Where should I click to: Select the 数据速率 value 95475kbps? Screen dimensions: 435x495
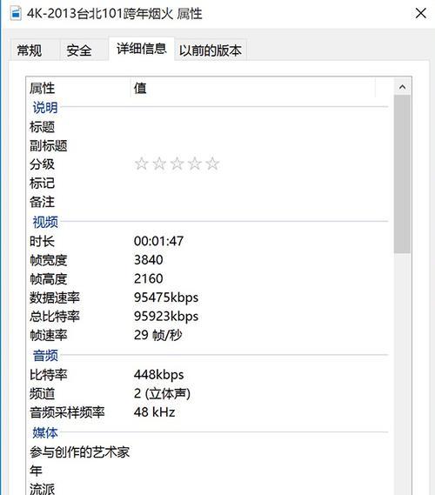coord(166,298)
